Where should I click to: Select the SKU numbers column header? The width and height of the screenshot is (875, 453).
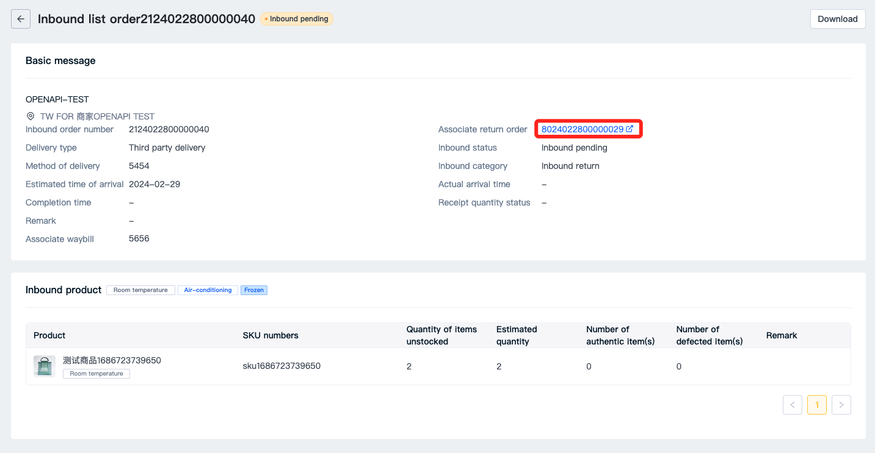(x=270, y=335)
